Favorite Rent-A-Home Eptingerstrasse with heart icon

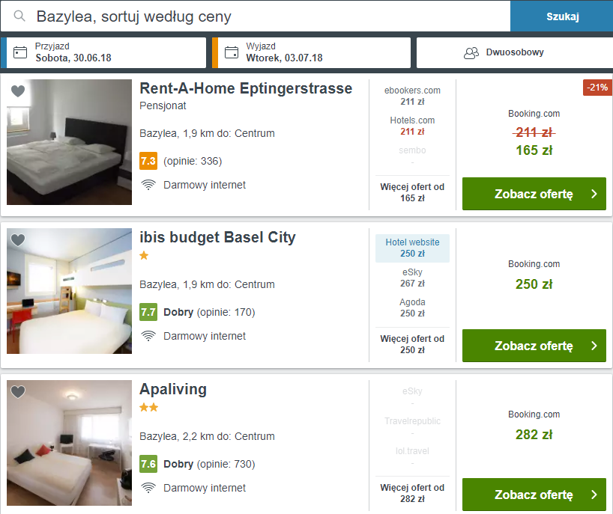pos(18,91)
